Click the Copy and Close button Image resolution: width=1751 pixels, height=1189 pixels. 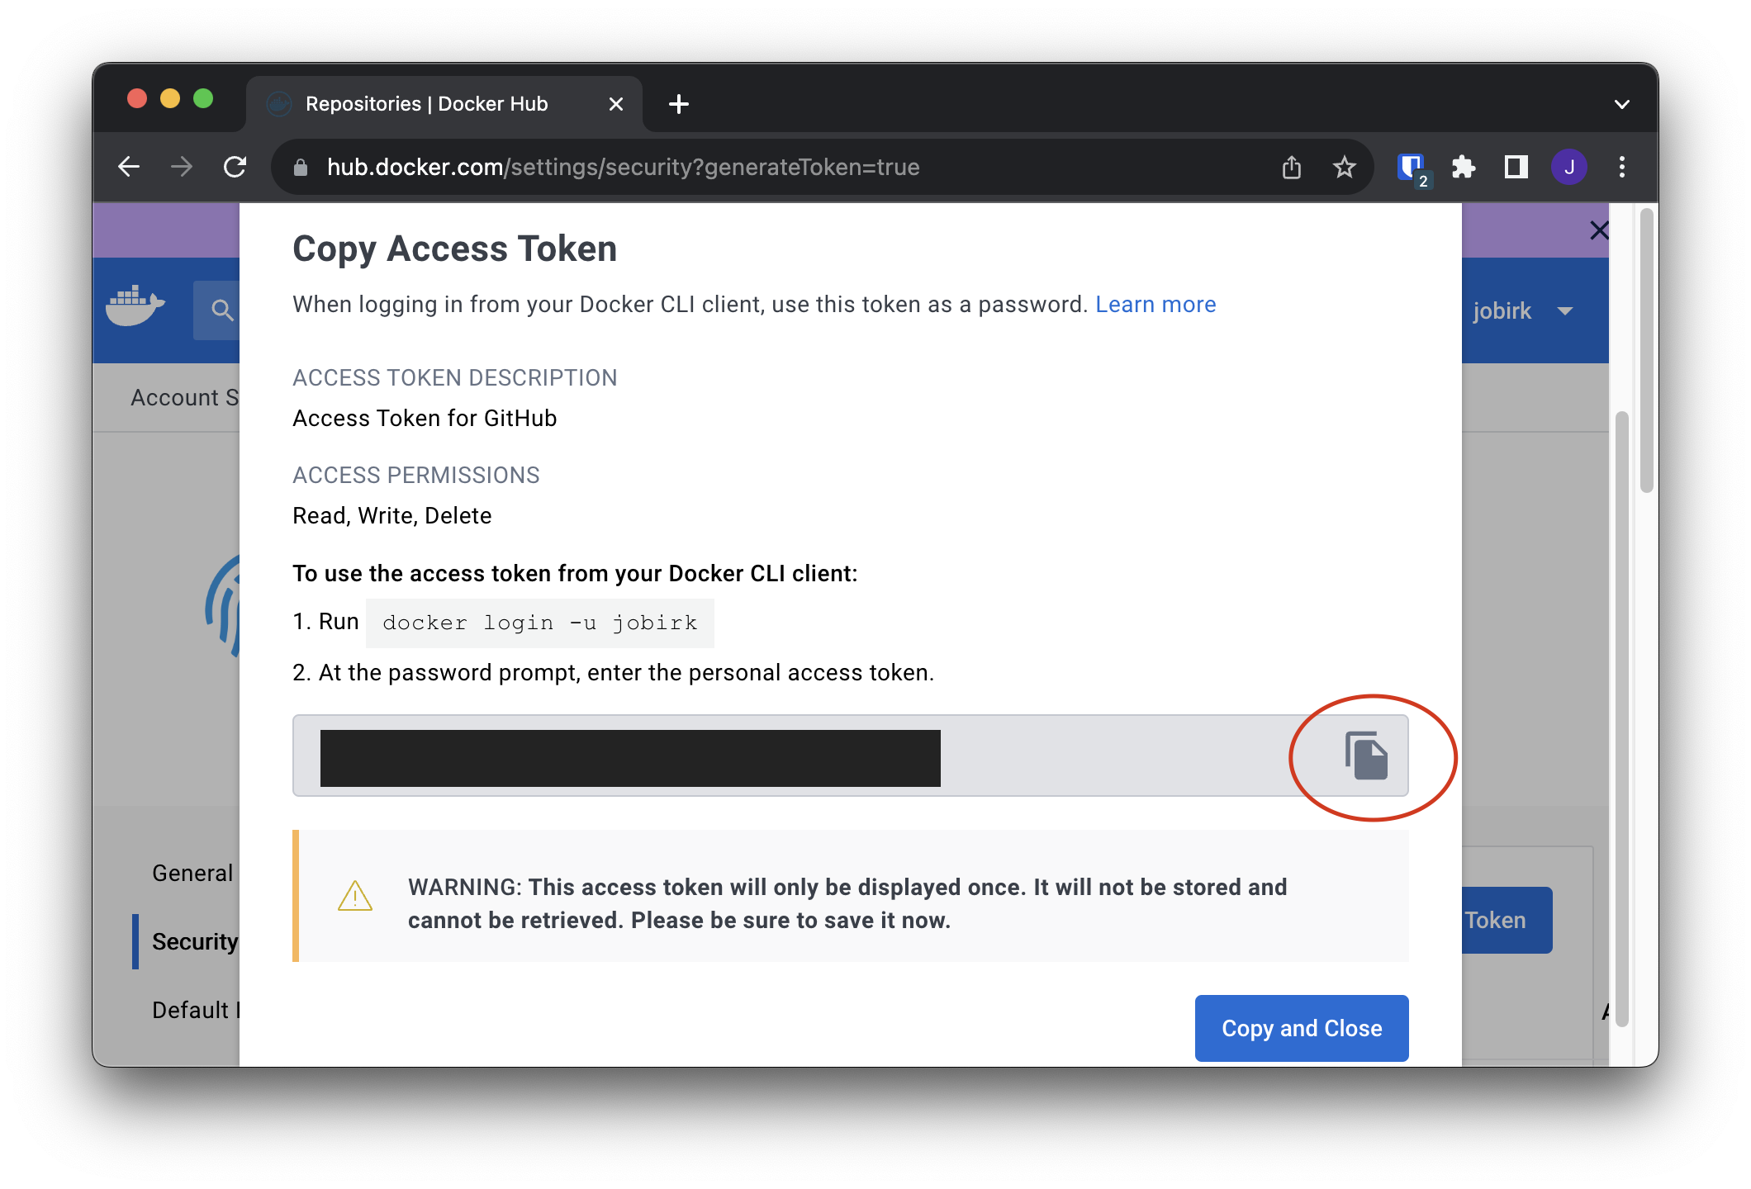[1301, 1028]
